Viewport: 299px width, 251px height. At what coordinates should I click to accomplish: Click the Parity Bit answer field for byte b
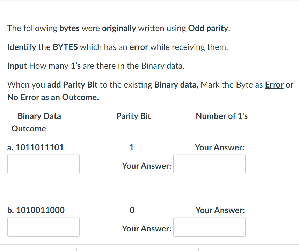click(209, 227)
